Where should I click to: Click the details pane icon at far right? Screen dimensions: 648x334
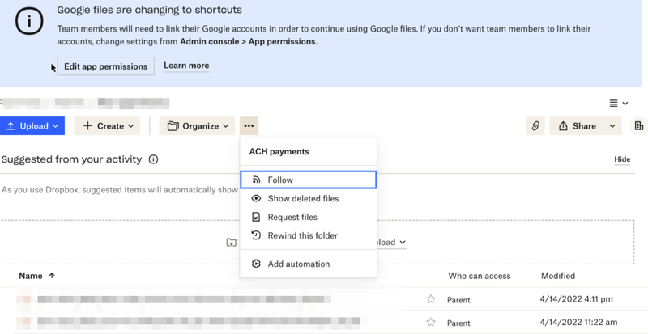[x=639, y=126]
